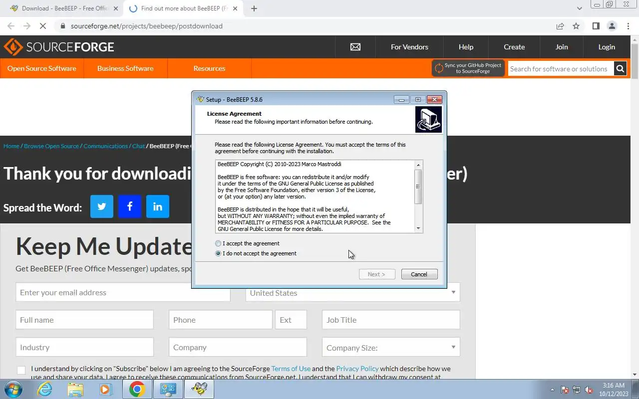
Task: Click the BeeBEEP setup taskbar icon
Action: click(x=200, y=389)
